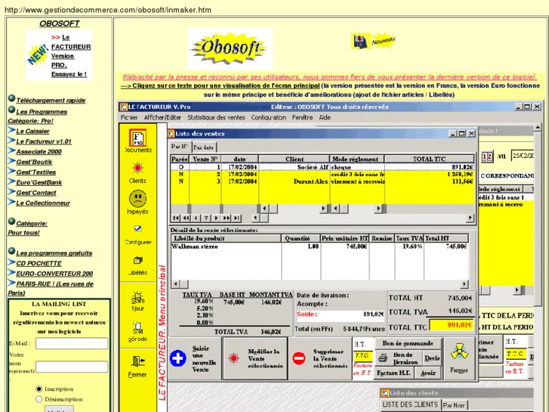This screenshot has width=549, height=412.
Task: Select the Désinscription radio button
Action: (x=39, y=399)
